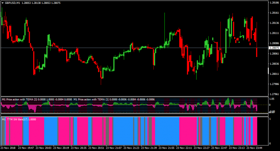This screenshot has width=280, height=151.
Task: Click the current bid price label 1.28075
Action: point(274,48)
